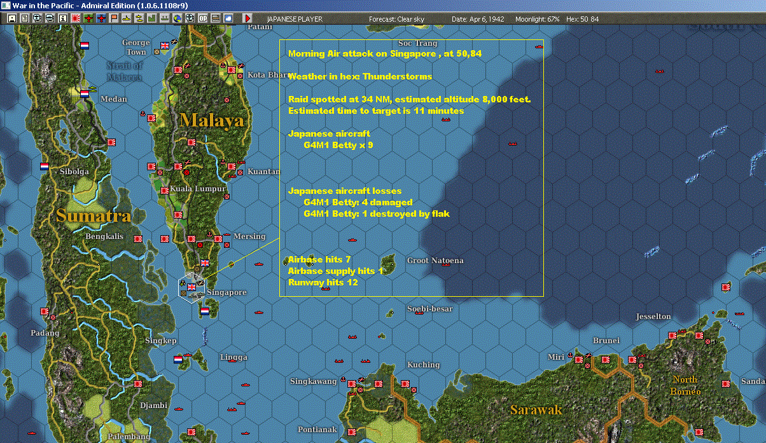Select the highlighted Singapore base hex
766x443 pixels.
click(x=192, y=287)
